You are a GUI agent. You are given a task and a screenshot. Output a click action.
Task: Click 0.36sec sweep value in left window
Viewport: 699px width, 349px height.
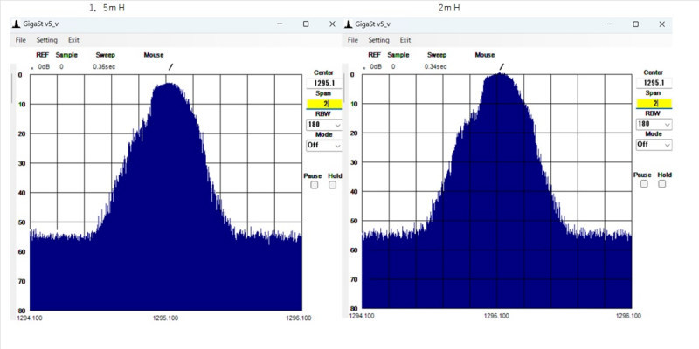[104, 67]
